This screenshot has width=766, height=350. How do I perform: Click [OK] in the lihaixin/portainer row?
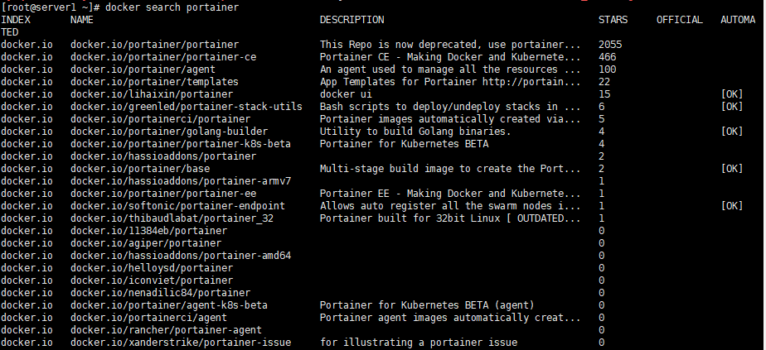732,94
